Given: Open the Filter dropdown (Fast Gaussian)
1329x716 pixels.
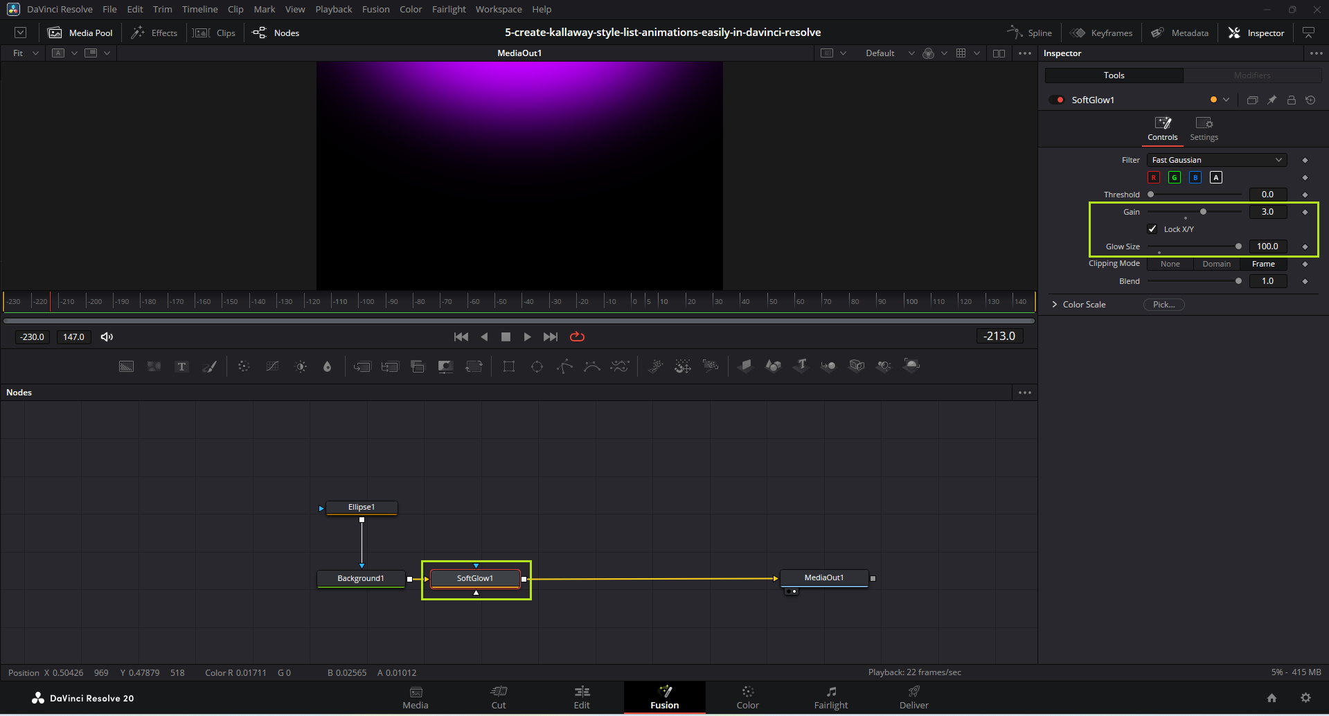Looking at the screenshot, I should tap(1216, 160).
